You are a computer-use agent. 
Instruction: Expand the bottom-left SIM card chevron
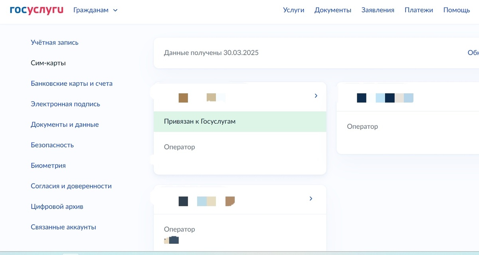pos(311,198)
